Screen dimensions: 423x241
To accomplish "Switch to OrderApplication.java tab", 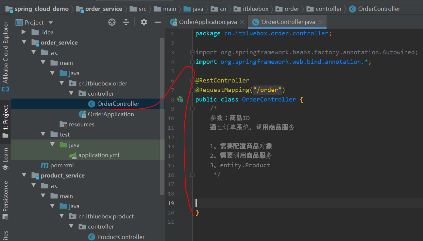I will (x=208, y=22).
